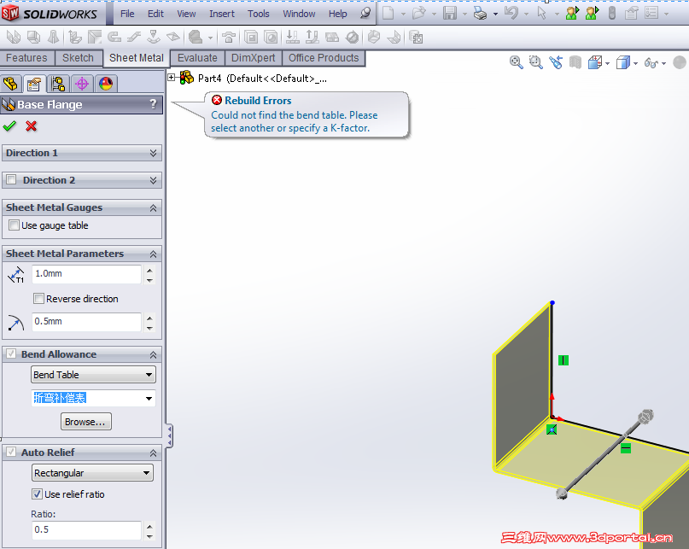Switch to the Office Products tab
689x549 pixels.
coord(324,57)
